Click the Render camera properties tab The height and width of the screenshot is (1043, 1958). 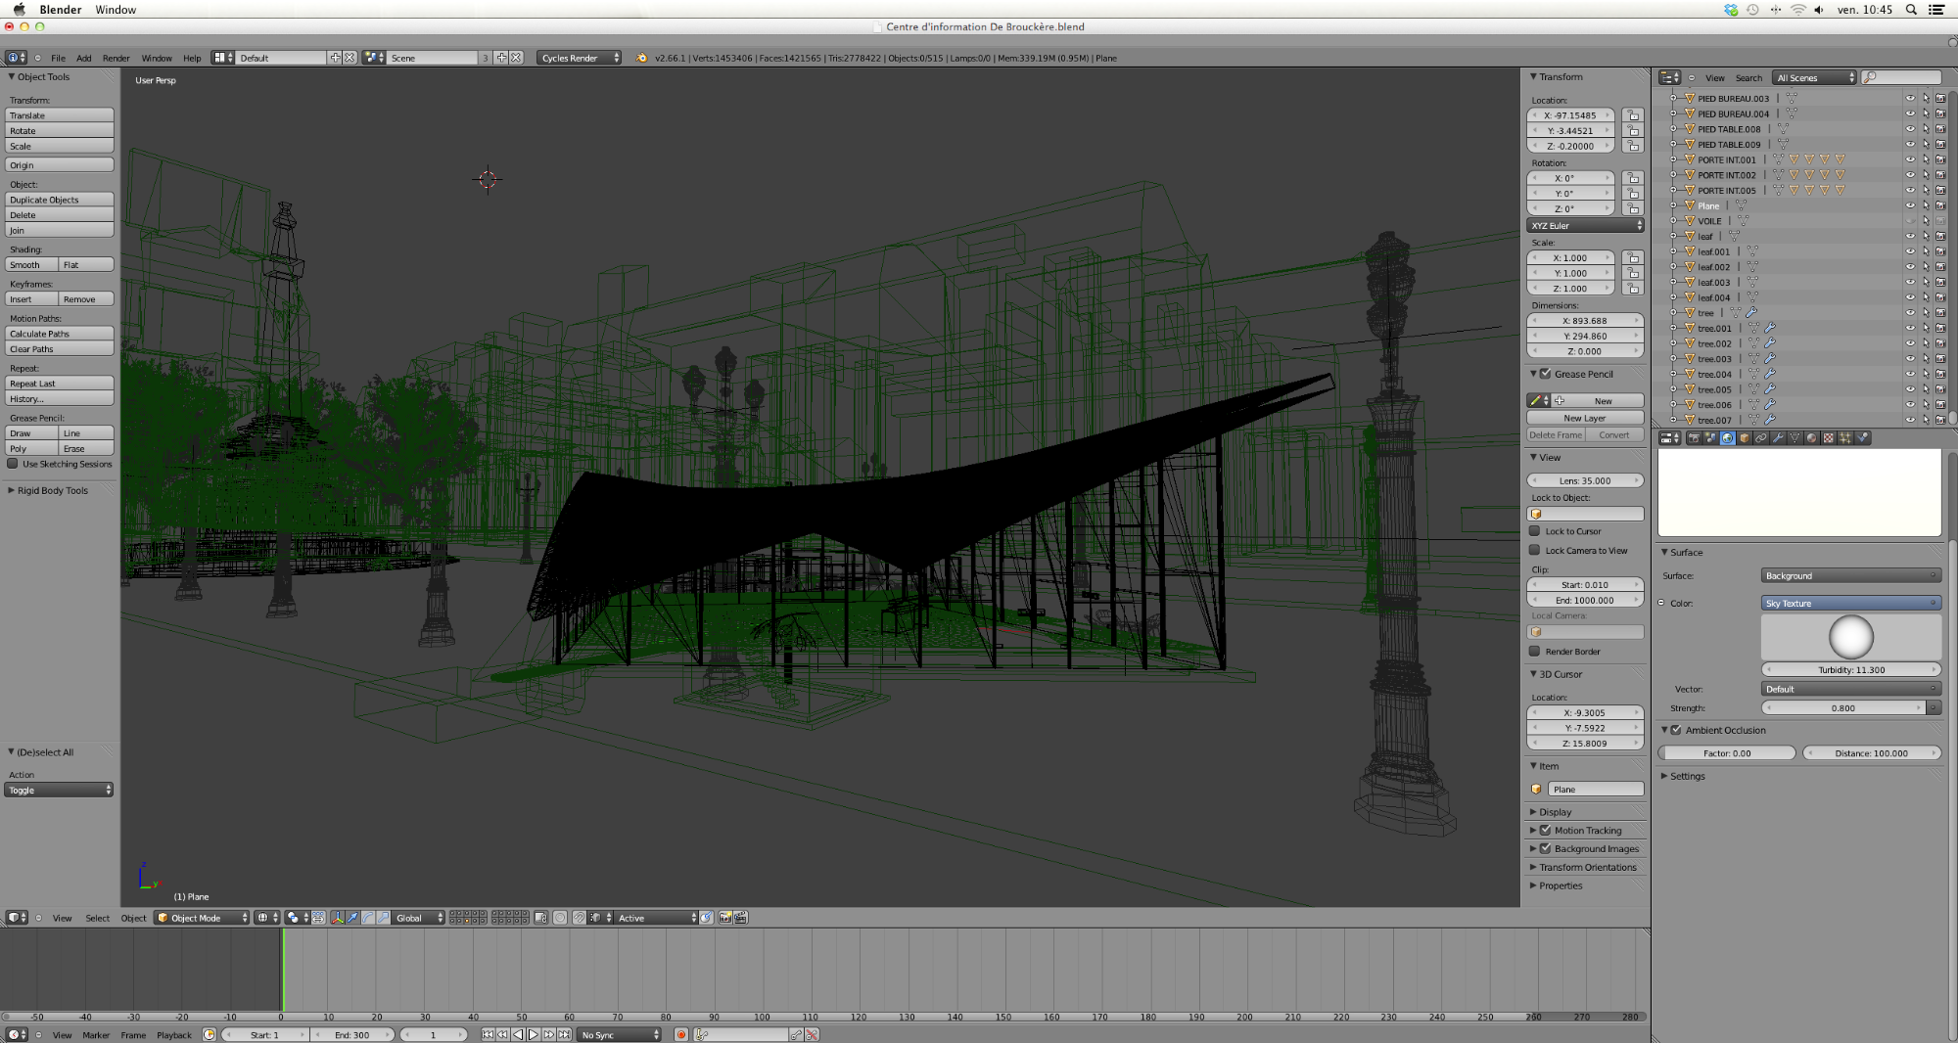coord(1694,438)
